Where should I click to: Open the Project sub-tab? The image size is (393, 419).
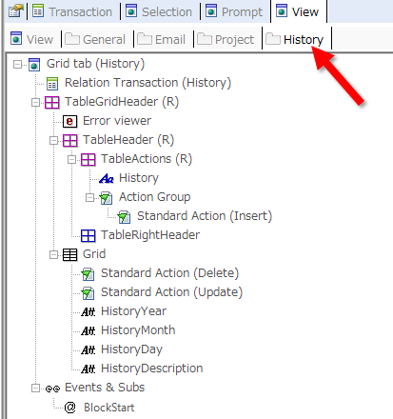pyautogui.click(x=226, y=39)
